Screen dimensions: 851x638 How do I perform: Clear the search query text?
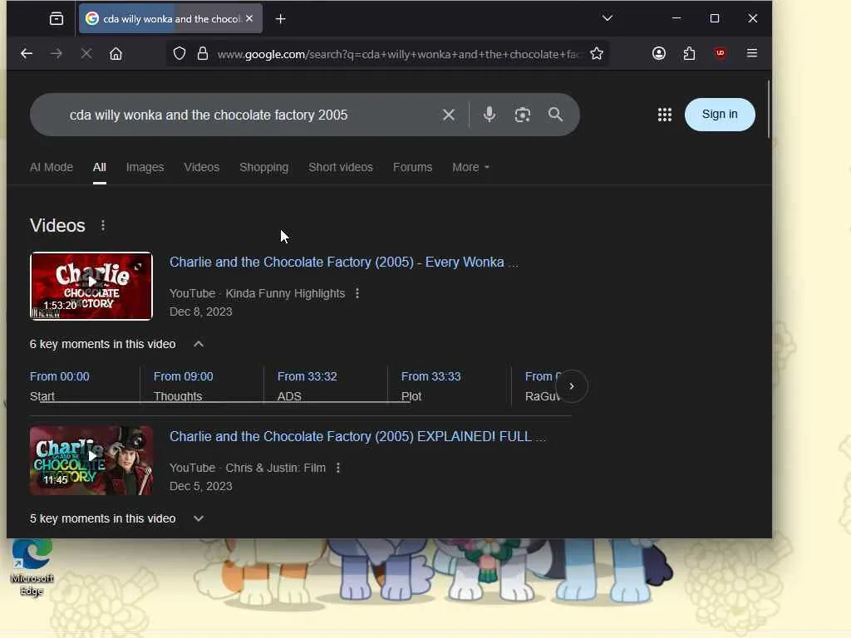(x=448, y=115)
